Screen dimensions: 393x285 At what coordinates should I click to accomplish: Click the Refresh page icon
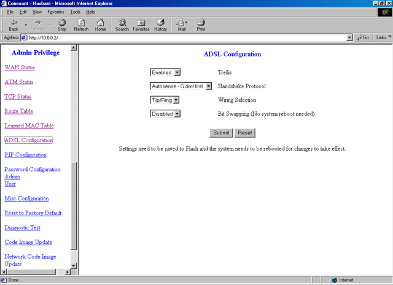[81, 22]
